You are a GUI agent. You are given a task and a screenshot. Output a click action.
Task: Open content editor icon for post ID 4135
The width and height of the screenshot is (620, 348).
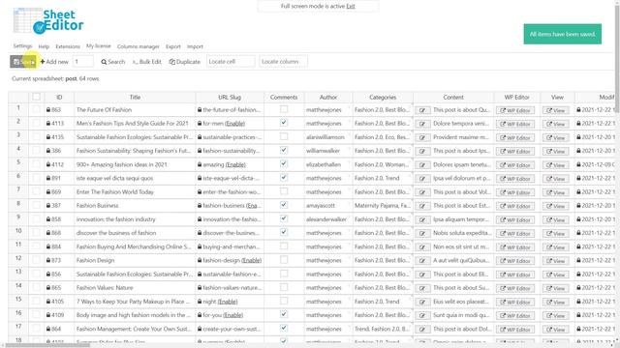pos(422,137)
